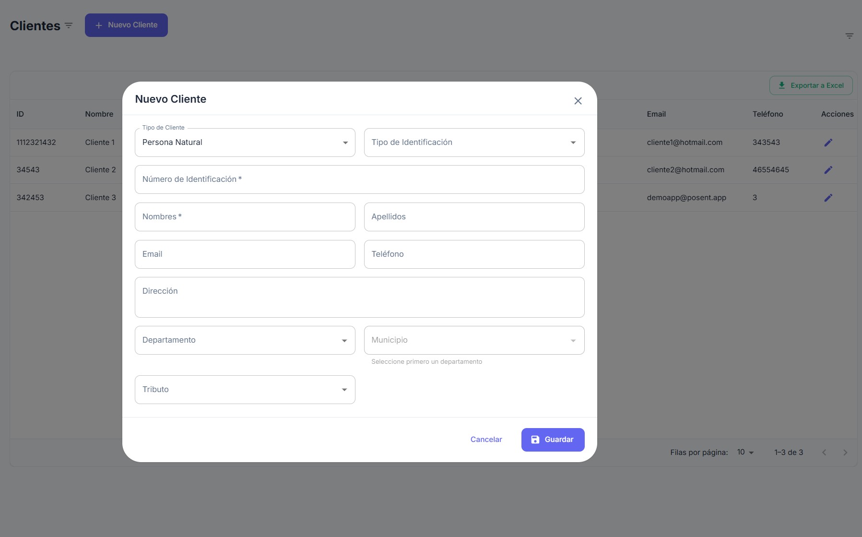Select the Dirección text area
The image size is (862, 537).
click(359, 297)
